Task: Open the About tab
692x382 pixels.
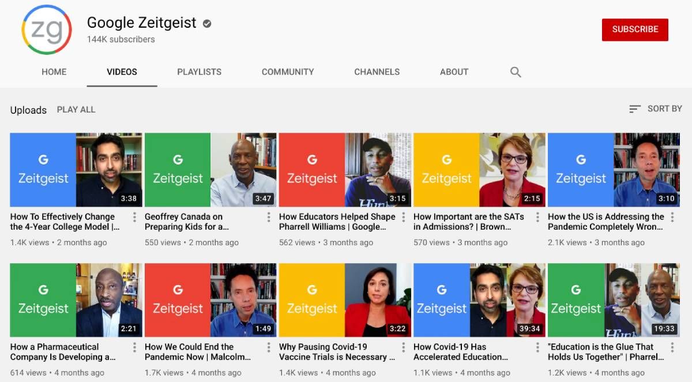Action: coord(454,72)
